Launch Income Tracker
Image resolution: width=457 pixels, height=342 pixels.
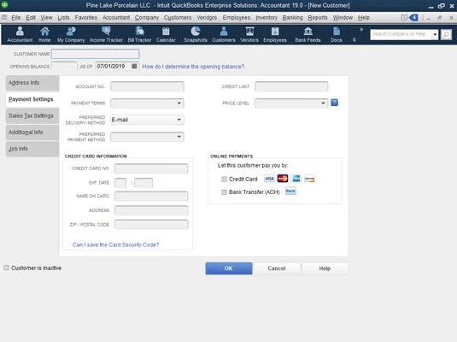(106, 34)
